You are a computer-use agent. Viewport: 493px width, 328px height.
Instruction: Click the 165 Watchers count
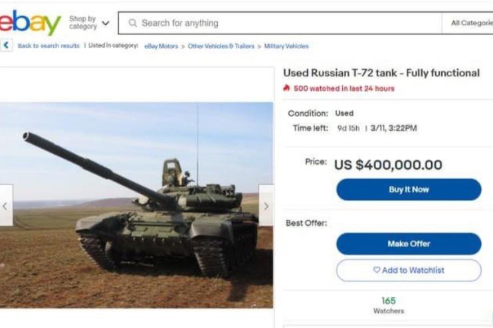[389, 305]
